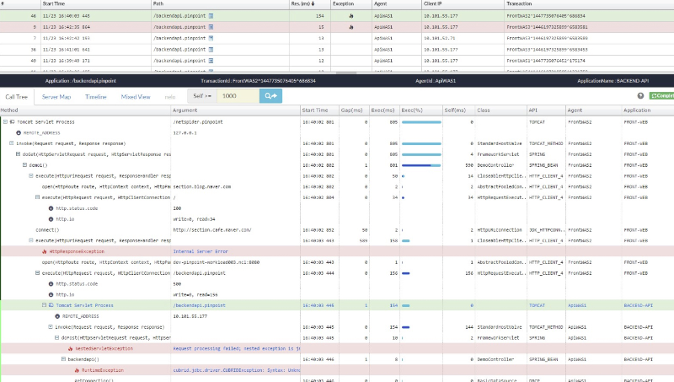Collapse execute(HttpRequest) node for /backendapi.pinpoint
The width and height of the screenshot is (674, 382).
pos(37,272)
